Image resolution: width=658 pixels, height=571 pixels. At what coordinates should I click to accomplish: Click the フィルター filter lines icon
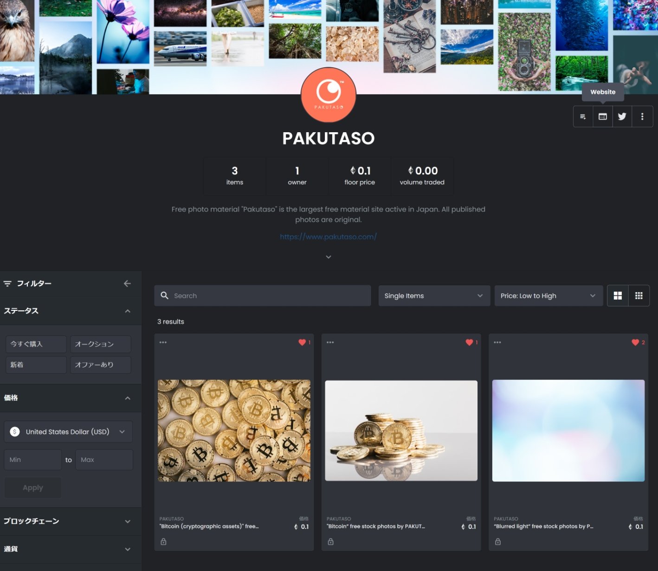point(7,283)
